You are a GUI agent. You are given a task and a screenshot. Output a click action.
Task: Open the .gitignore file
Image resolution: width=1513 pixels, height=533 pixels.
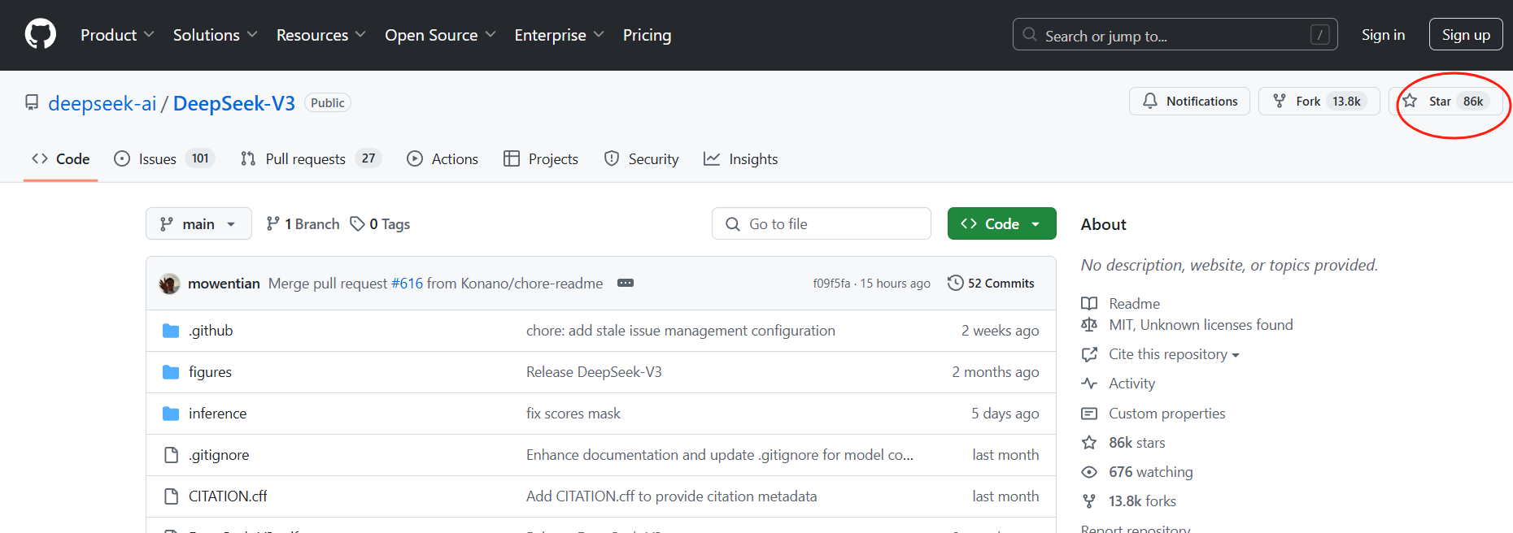pos(219,455)
